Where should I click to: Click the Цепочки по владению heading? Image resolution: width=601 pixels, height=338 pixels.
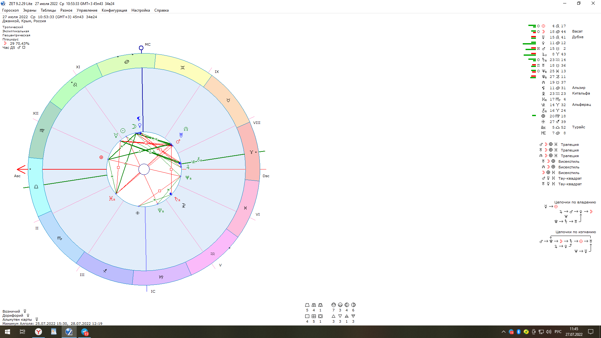coord(575,202)
